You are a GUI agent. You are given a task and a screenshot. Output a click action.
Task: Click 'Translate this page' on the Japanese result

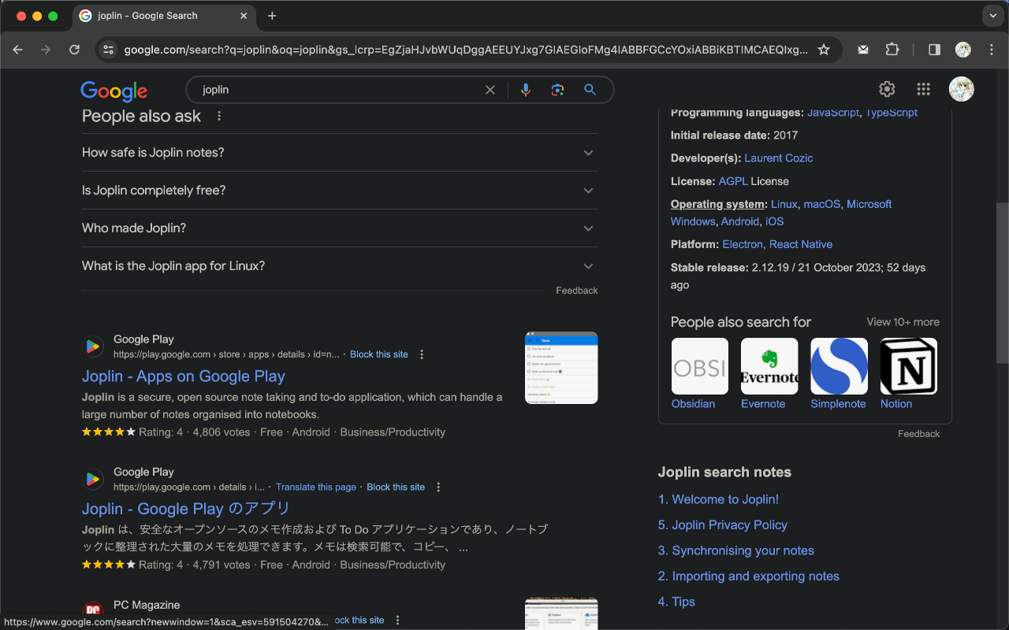coord(315,487)
